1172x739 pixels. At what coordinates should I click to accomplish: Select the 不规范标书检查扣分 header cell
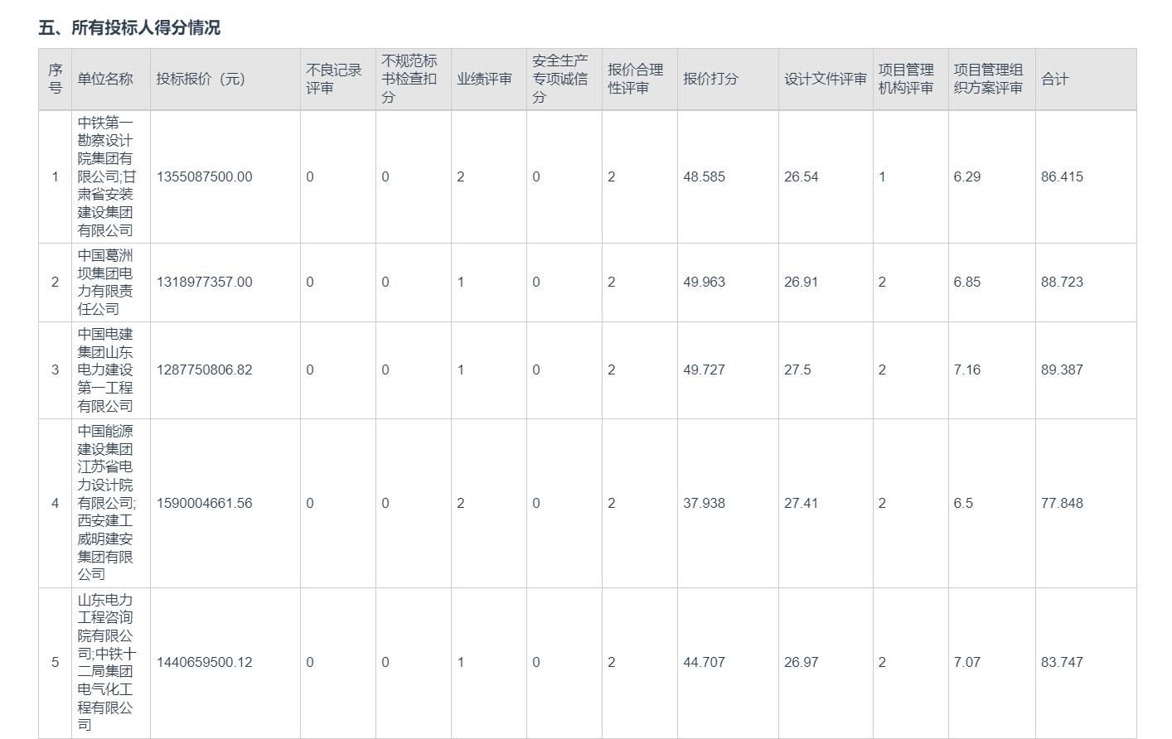pyautogui.click(x=409, y=80)
